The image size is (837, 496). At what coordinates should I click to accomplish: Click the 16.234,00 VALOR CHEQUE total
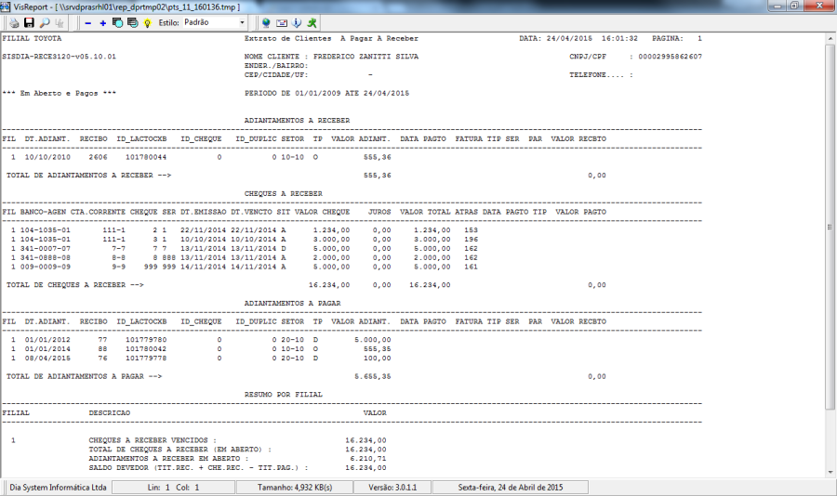tap(329, 285)
